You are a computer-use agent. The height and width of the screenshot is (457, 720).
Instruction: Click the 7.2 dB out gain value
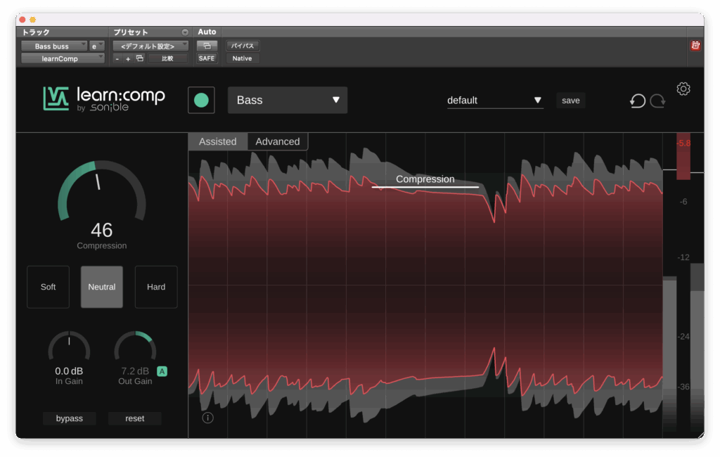[x=135, y=371]
